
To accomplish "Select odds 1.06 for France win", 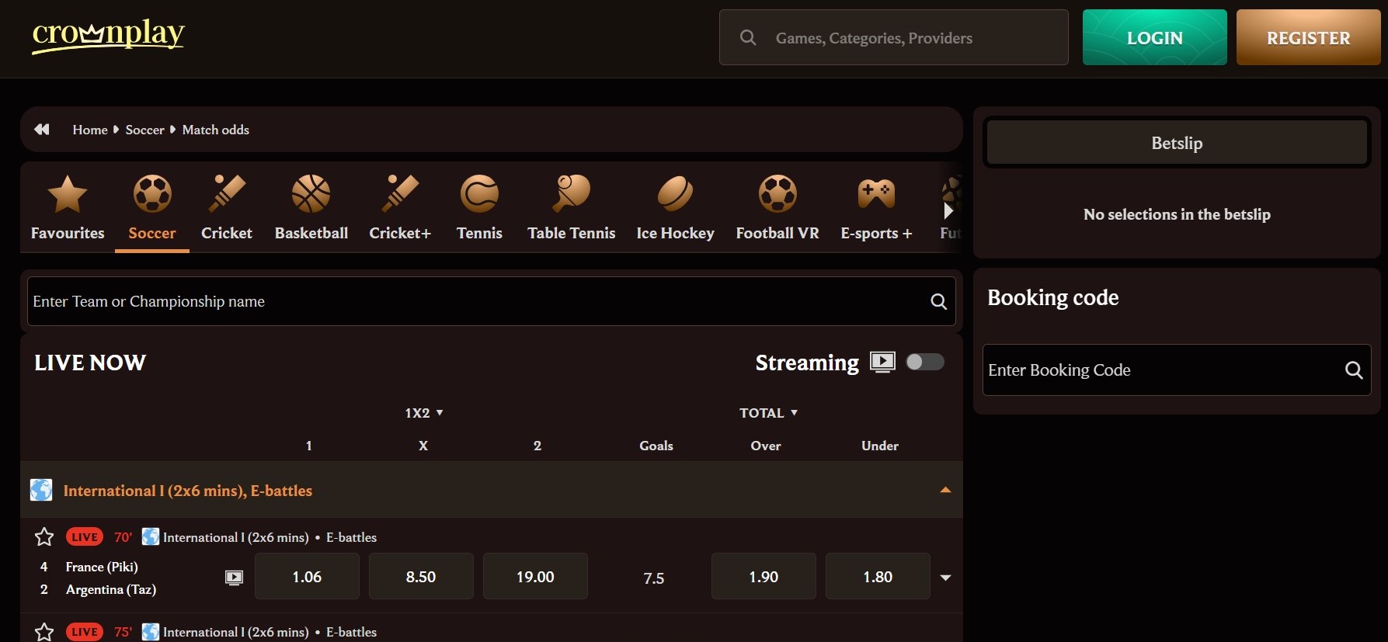I will coord(307,576).
